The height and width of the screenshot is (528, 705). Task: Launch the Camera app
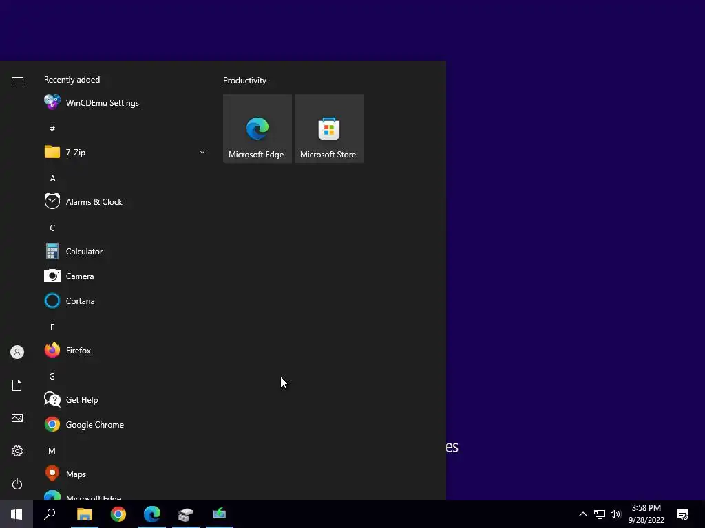[125, 276]
